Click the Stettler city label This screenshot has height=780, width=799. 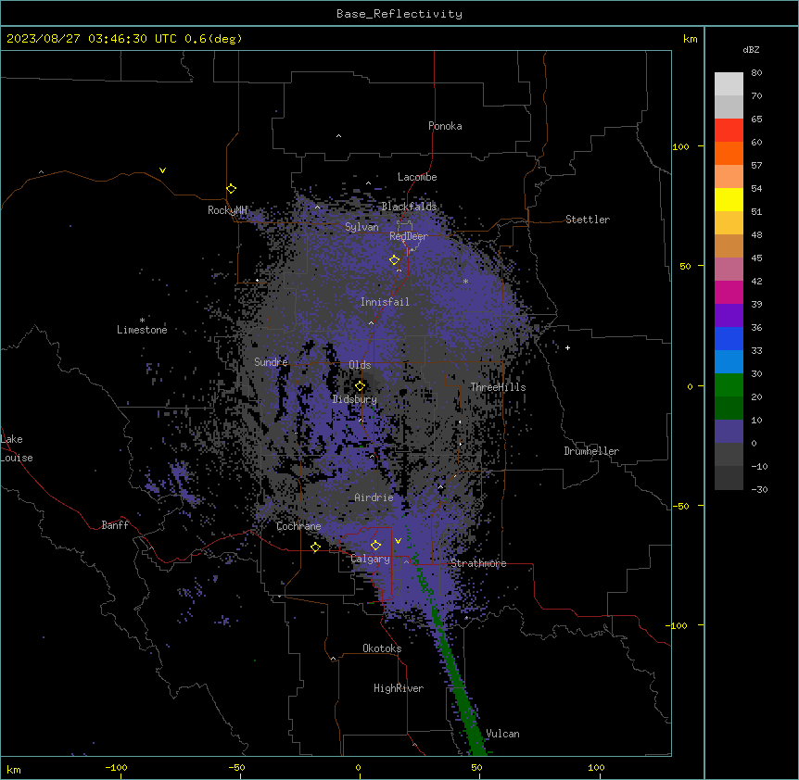588,220
